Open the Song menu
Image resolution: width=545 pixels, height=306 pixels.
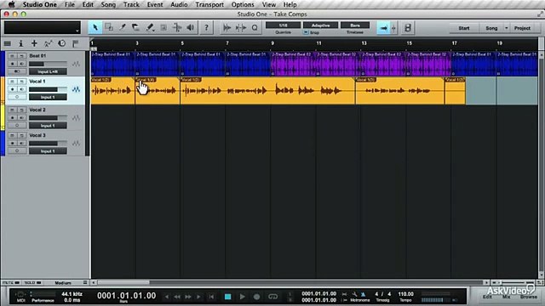(x=108, y=4)
